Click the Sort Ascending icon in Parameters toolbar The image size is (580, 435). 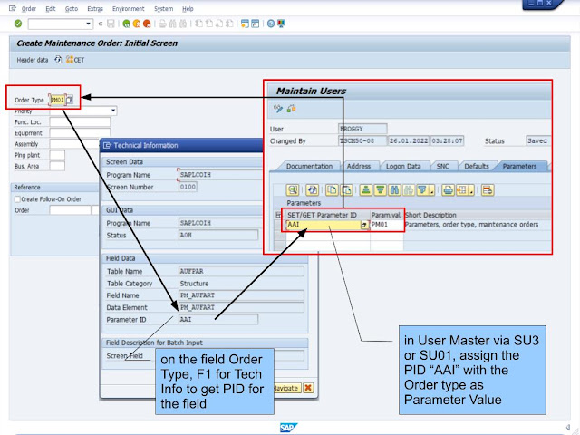click(366, 190)
